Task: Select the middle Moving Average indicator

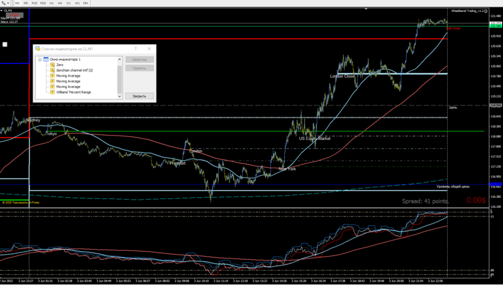Action: (x=68, y=82)
